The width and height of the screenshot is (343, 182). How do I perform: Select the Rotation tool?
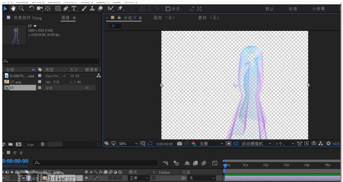[32, 8]
